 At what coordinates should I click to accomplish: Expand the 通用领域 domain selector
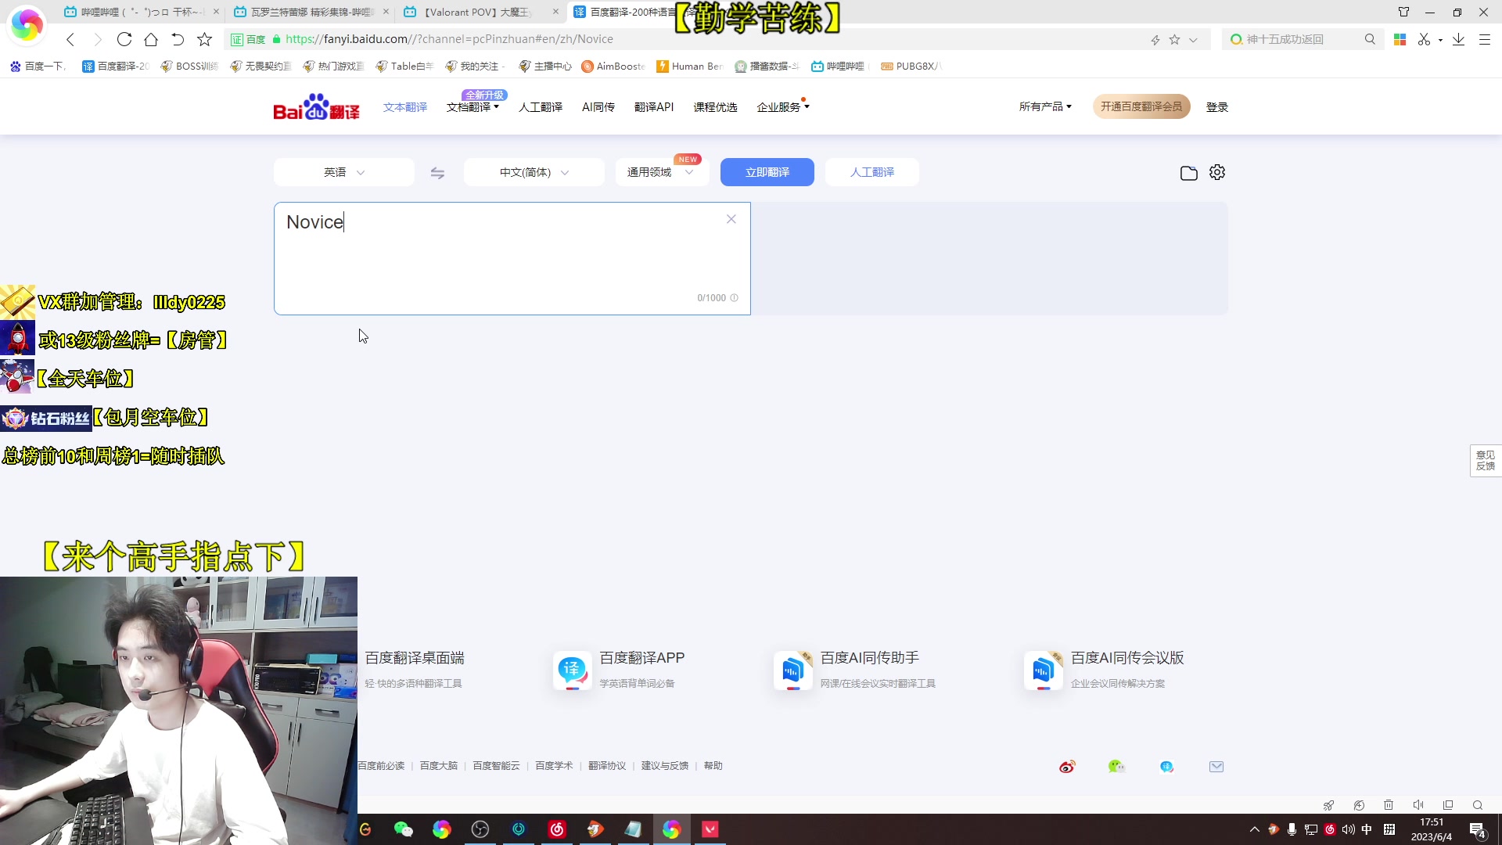tap(659, 171)
